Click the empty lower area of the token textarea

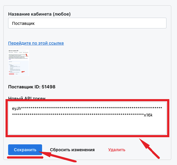[x=87, y=127]
